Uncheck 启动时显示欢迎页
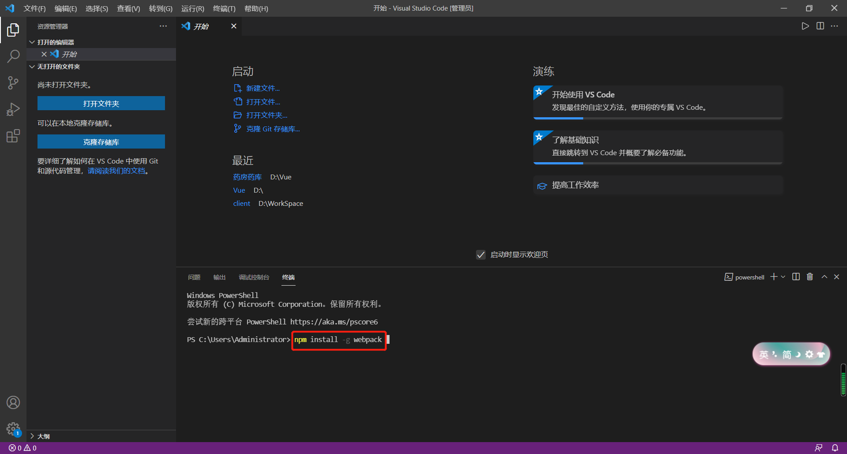The height and width of the screenshot is (454, 847). click(480, 254)
